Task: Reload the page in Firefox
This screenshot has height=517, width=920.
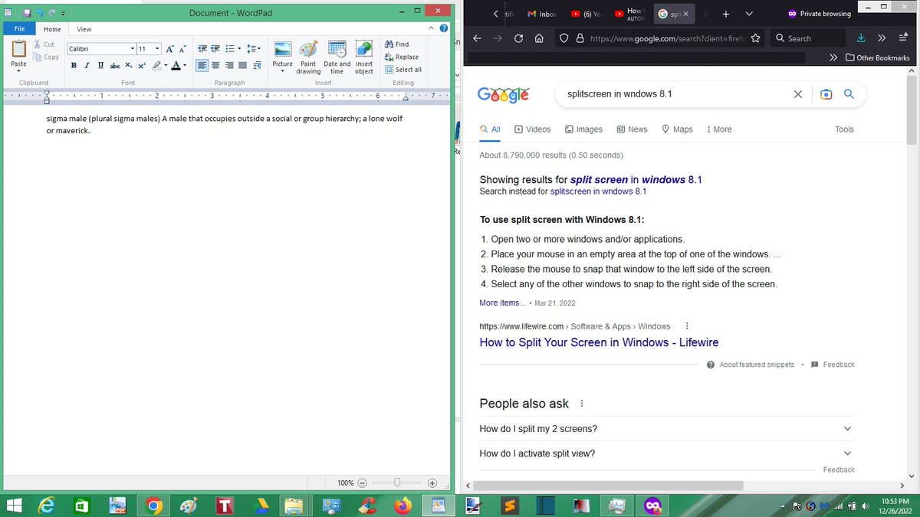Action: (518, 38)
